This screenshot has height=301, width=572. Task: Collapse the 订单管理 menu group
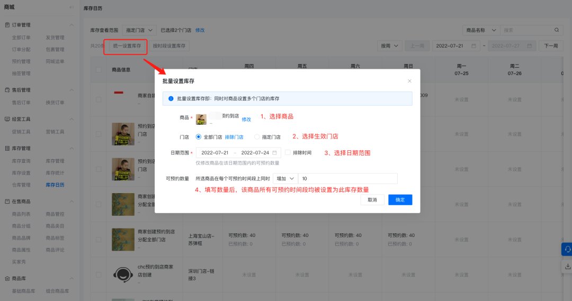click(71, 25)
